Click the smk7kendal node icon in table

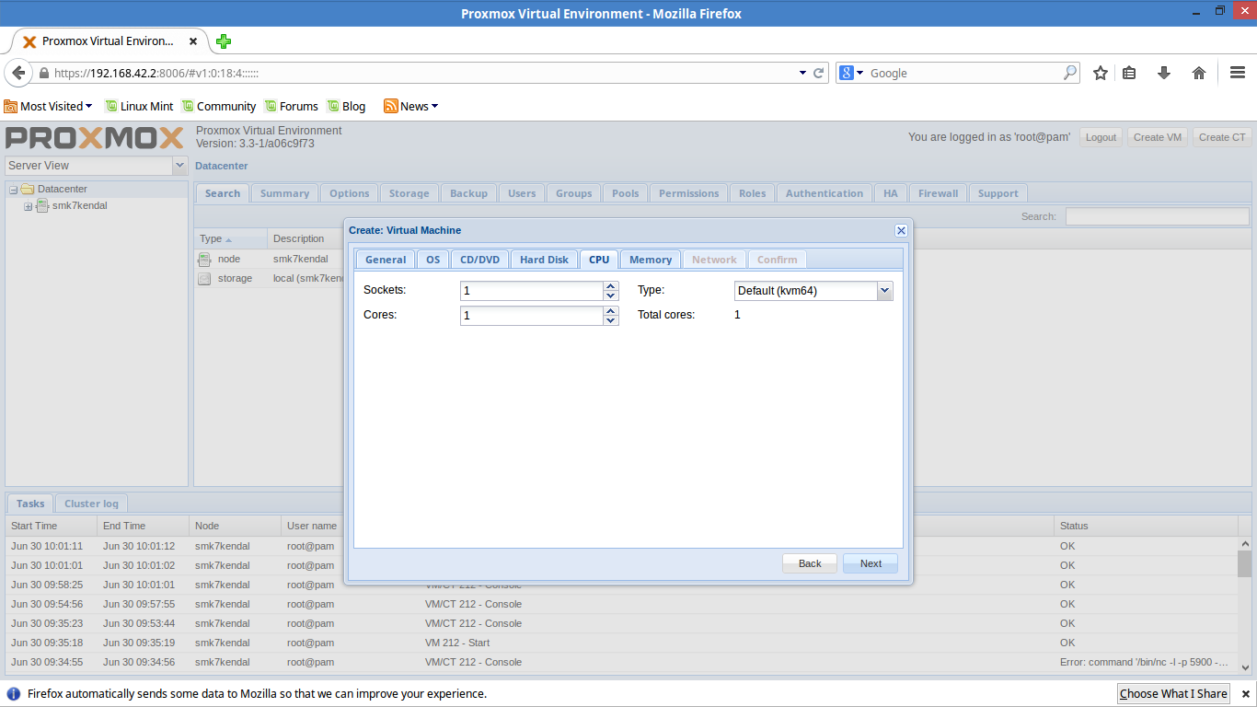pos(204,260)
